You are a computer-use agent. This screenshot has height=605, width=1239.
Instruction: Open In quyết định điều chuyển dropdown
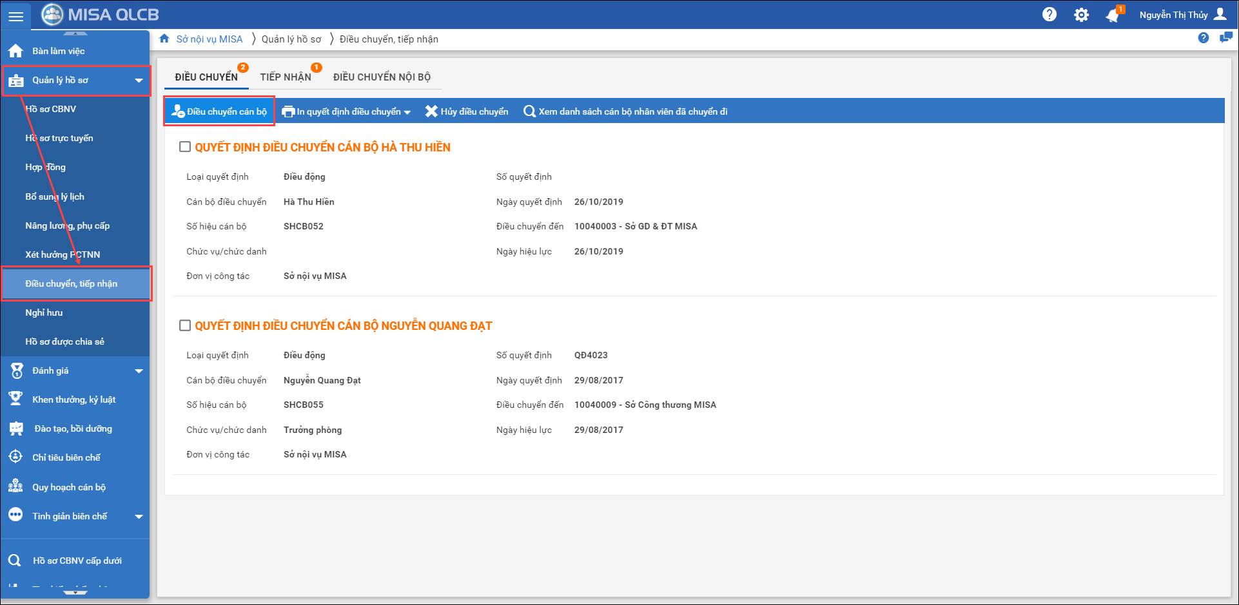pyautogui.click(x=407, y=112)
